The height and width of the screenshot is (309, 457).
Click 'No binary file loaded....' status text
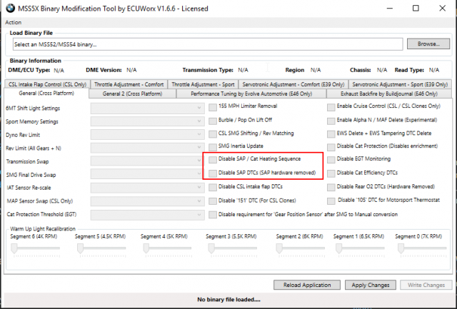coord(228,300)
